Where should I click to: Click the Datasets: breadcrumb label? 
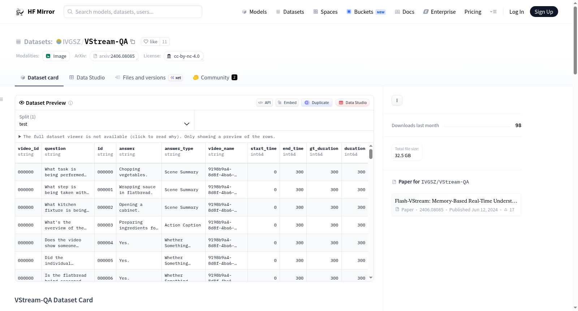coord(38,42)
